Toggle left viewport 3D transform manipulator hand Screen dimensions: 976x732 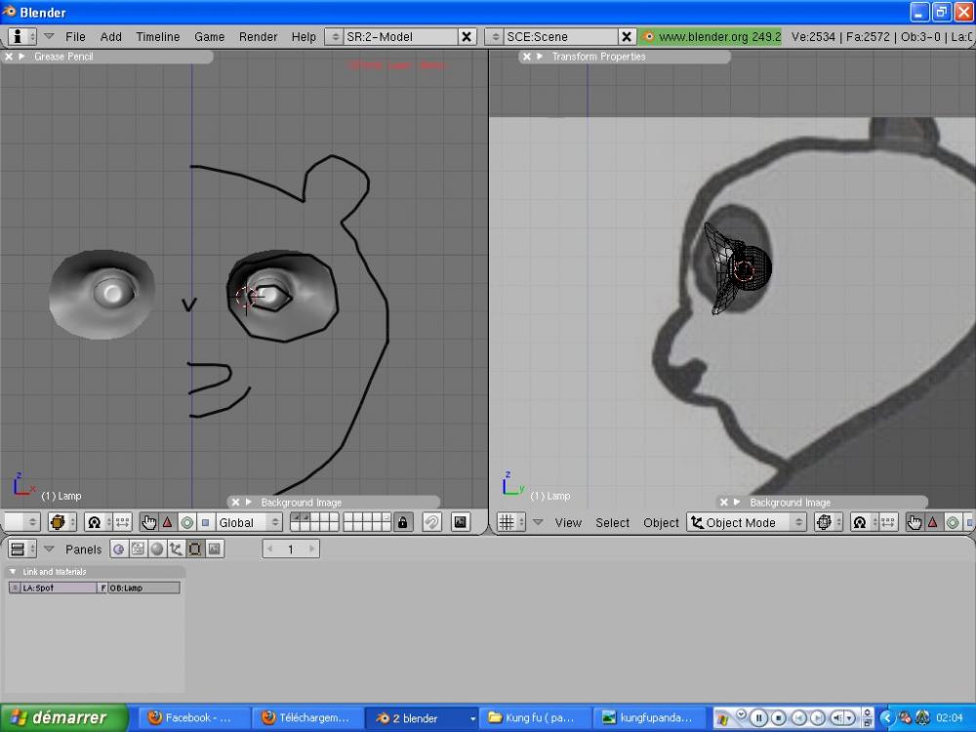click(x=148, y=522)
